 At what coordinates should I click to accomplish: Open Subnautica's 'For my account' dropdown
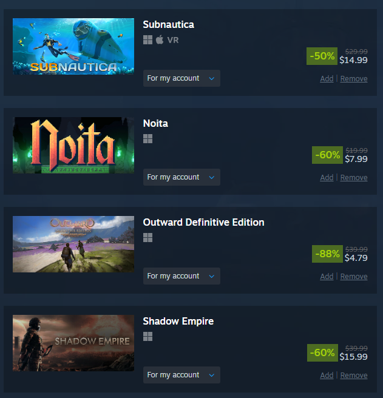pos(181,78)
